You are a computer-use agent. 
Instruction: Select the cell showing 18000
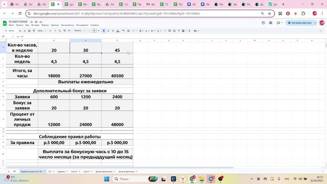pyautogui.click(x=54, y=73)
